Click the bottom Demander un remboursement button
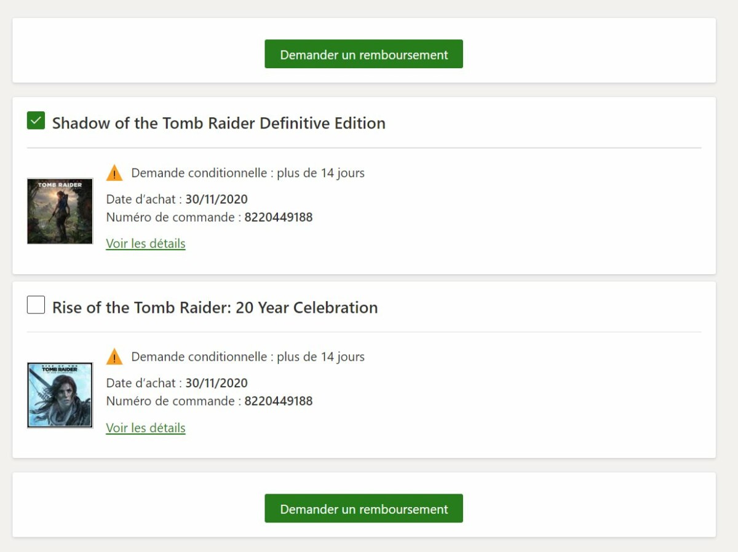Image resolution: width=738 pixels, height=552 pixels. coord(363,508)
